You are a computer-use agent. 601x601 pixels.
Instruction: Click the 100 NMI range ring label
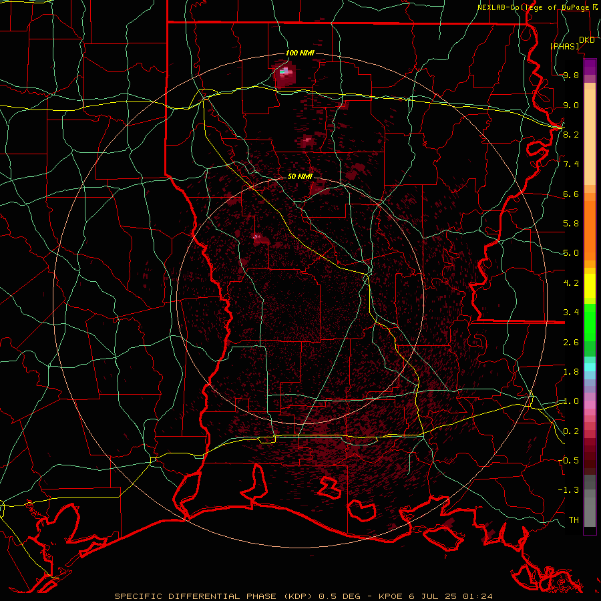300,53
